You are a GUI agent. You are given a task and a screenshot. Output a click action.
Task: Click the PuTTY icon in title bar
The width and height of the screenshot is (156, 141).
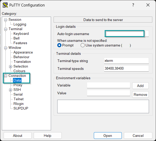point(5,5)
